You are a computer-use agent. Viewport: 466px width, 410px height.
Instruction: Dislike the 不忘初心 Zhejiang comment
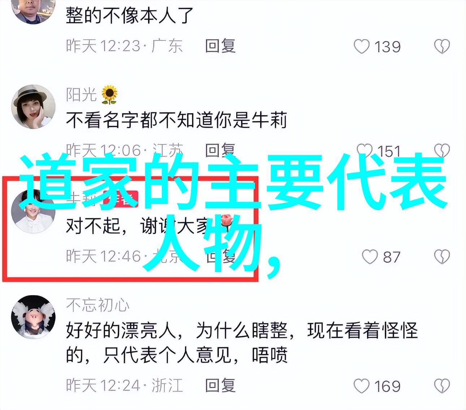pyautogui.click(x=442, y=386)
